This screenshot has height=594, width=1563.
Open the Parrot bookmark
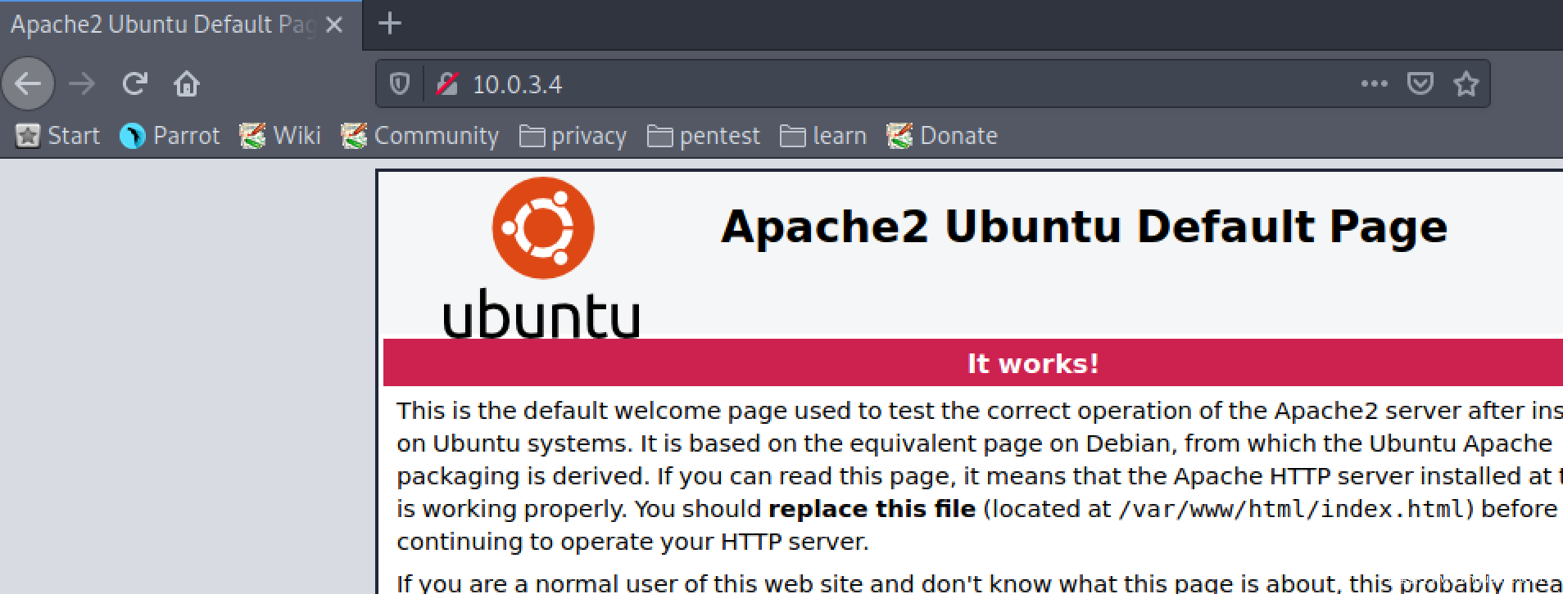click(170, 136)
